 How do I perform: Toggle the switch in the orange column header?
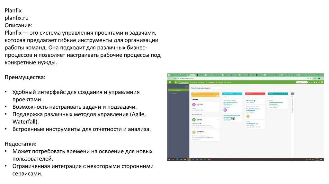(x=218, y=96)
